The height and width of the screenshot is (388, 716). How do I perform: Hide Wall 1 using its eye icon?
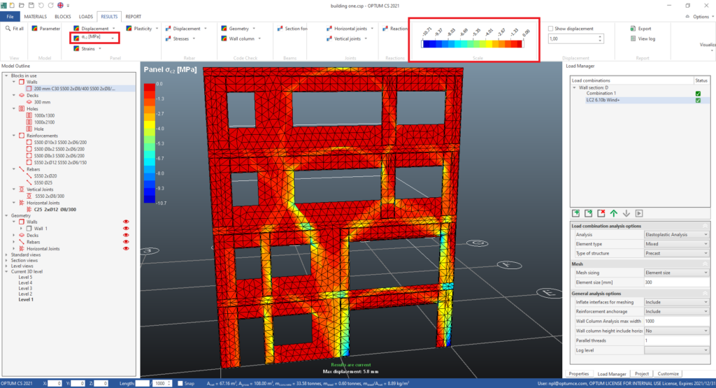click(x=127, y=228)
